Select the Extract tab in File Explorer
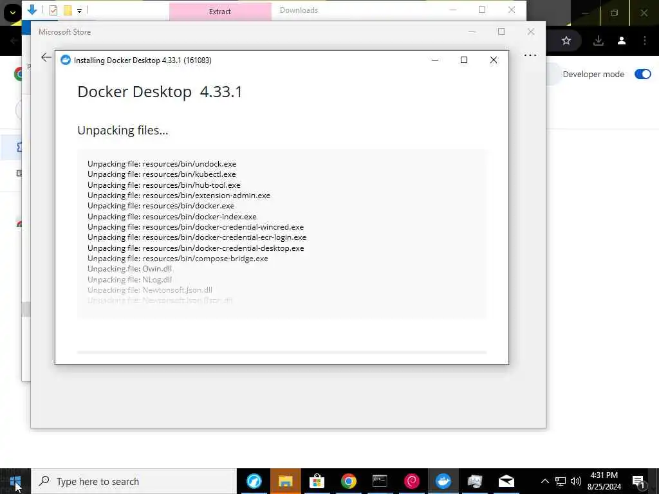 pyautogui.click(x=220, y=12)
